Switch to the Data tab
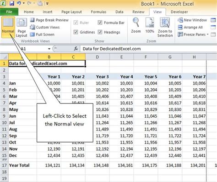217x182 pixels. coord(119,12)
